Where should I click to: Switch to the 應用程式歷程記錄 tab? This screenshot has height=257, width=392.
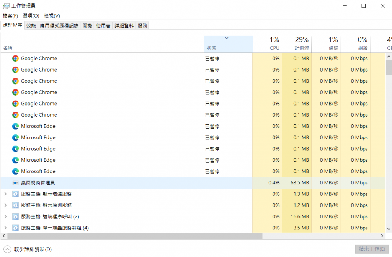pyautogui.click(x=59, y=26)
